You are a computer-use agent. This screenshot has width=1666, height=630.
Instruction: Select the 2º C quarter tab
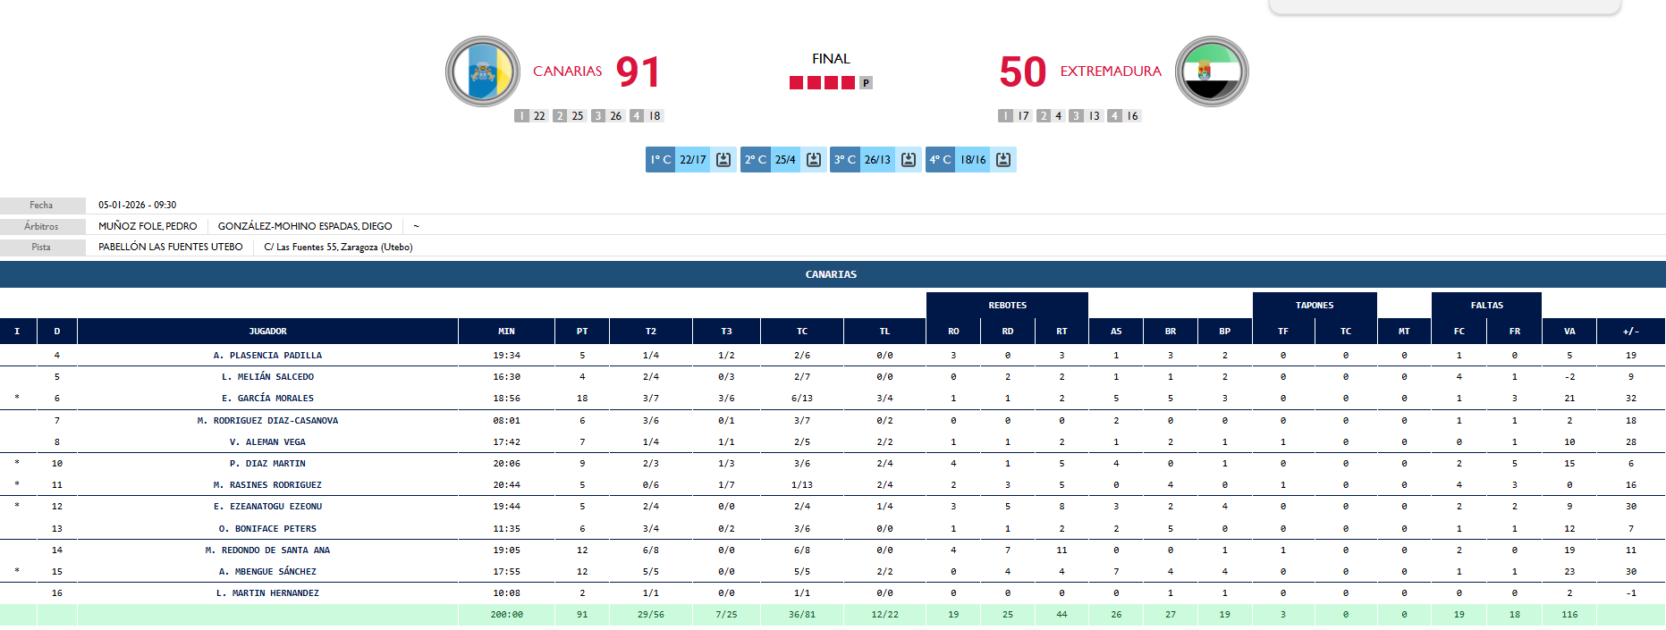coord(756,160)
